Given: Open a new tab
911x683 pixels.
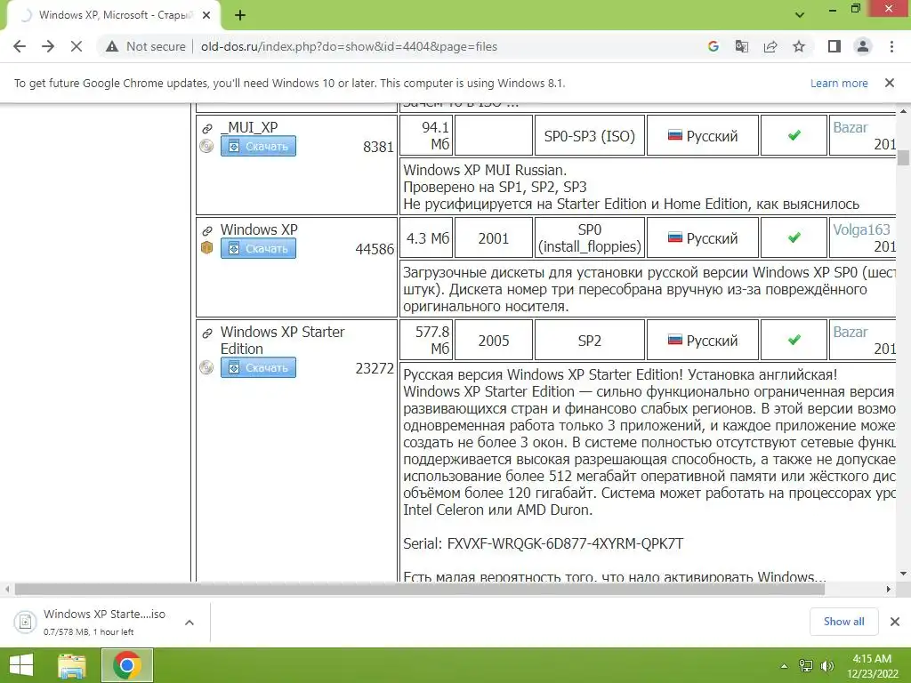Looking at the screenshot, I should pyautogui.click(x=240, y=16).
